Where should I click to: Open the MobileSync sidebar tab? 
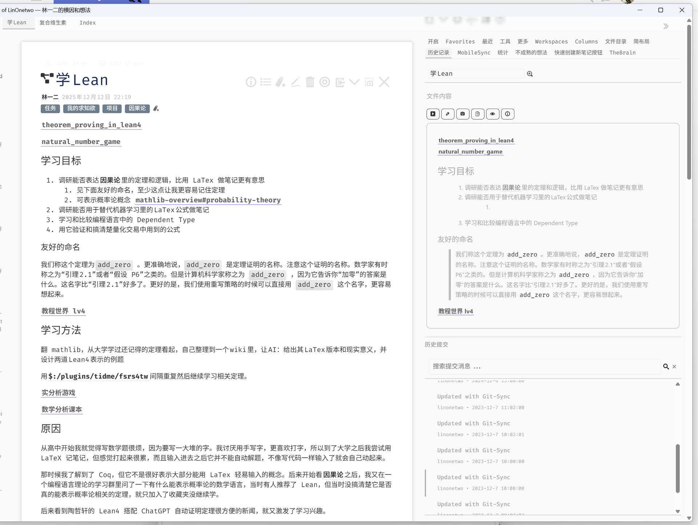point(474,53)
